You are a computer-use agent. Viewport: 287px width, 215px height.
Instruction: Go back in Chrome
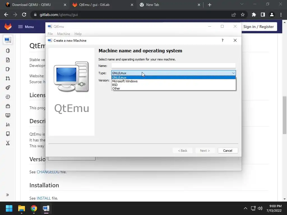[6, 15]
